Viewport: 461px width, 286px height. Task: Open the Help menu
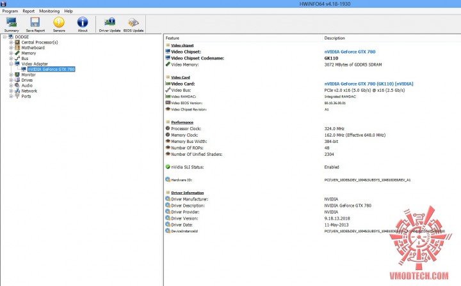coord(69,11)
